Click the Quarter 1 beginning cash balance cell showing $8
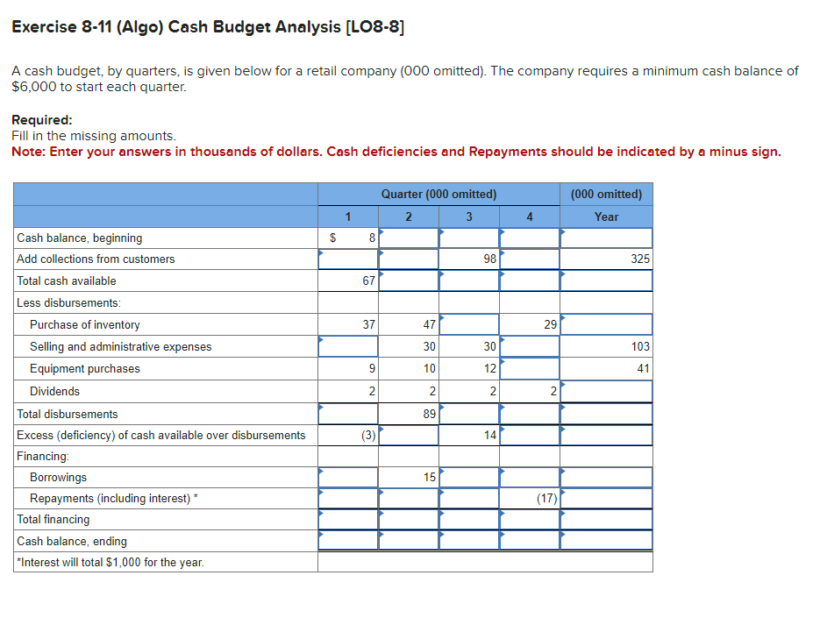This screenshot has height=625, width=820. (346, 237)
